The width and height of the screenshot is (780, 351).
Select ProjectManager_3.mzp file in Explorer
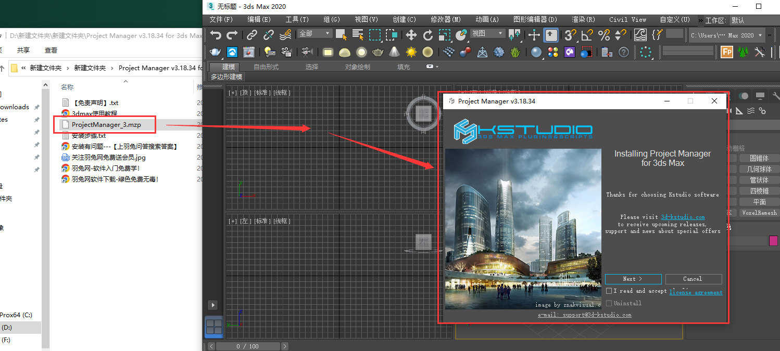[106, 125]
